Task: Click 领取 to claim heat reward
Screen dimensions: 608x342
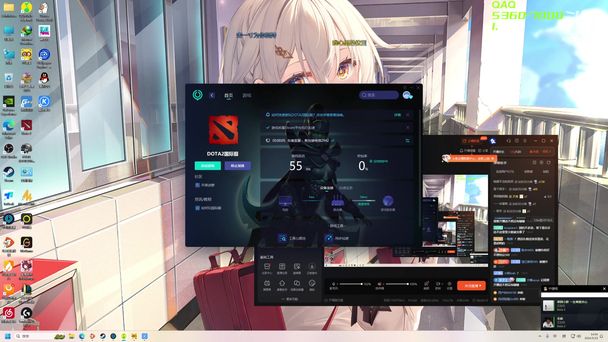Action: 547,152
